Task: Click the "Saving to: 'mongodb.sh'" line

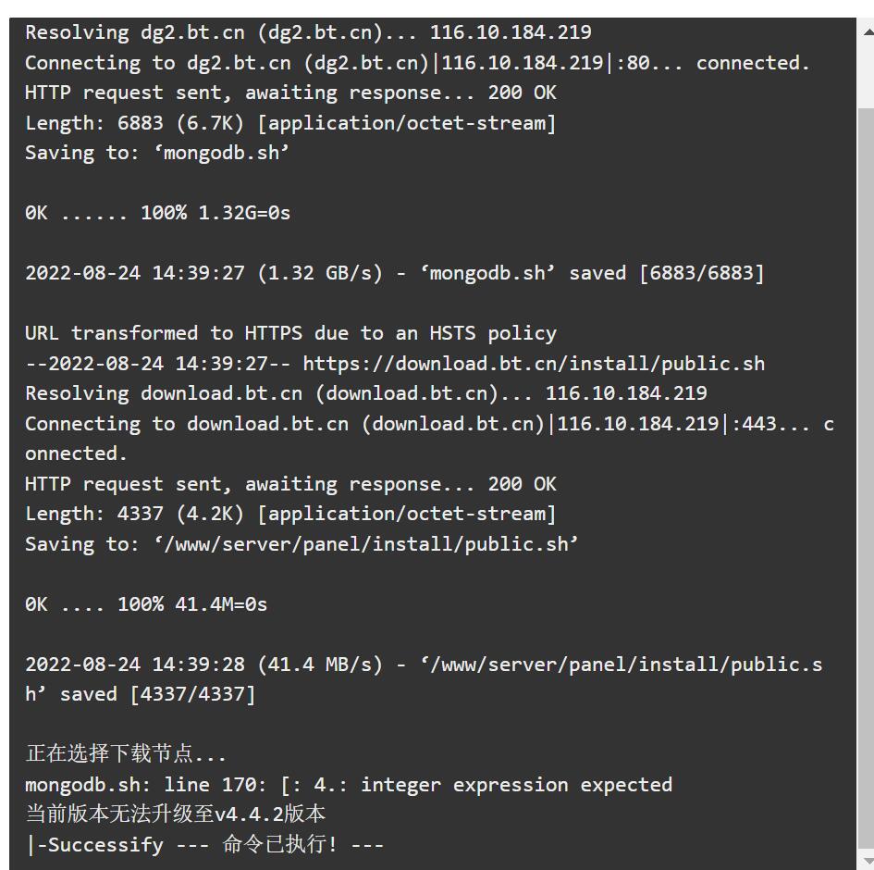Action: pos(157,153)
